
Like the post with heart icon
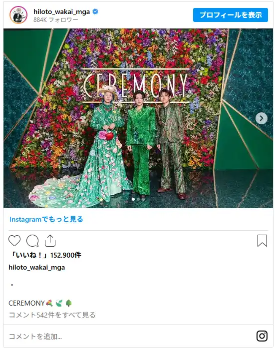[x=14, y=241]
